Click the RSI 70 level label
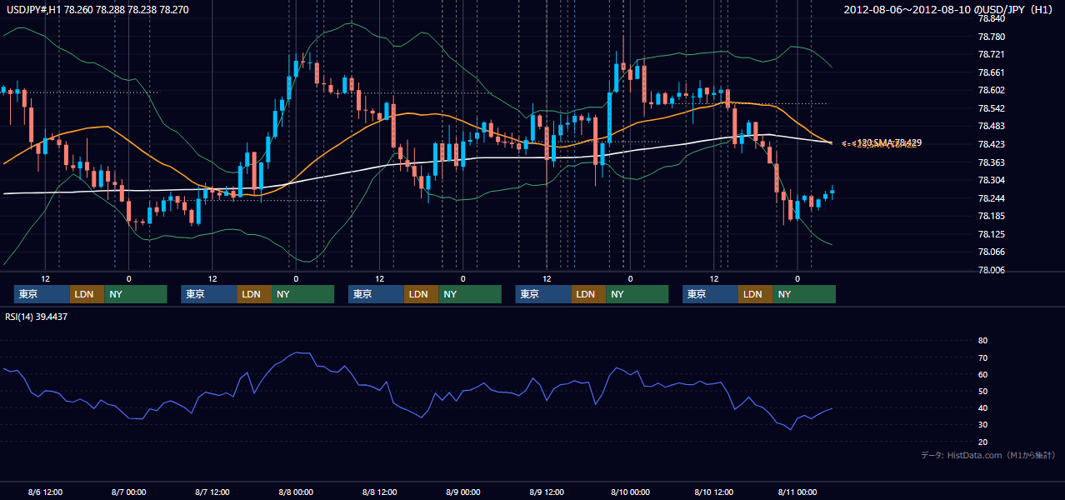The height and width of the screenshot is (500, 1065). [982, 357]
